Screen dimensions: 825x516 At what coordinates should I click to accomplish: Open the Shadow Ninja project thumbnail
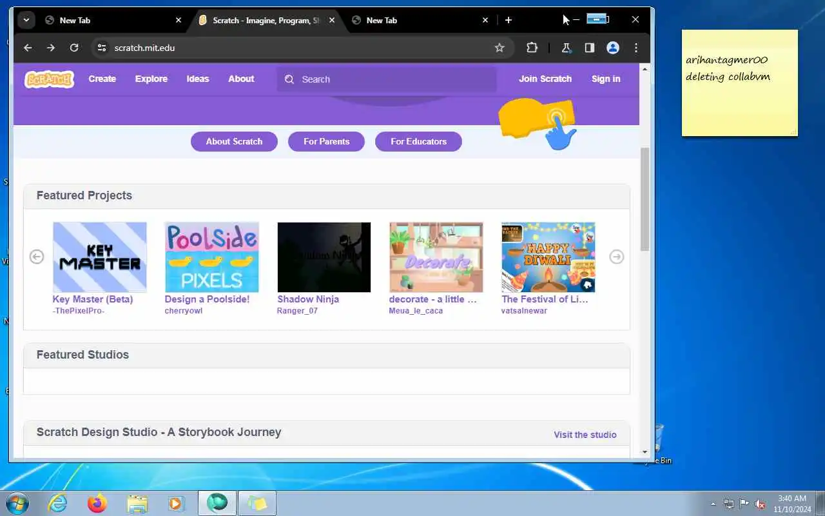tap(324, 257)
